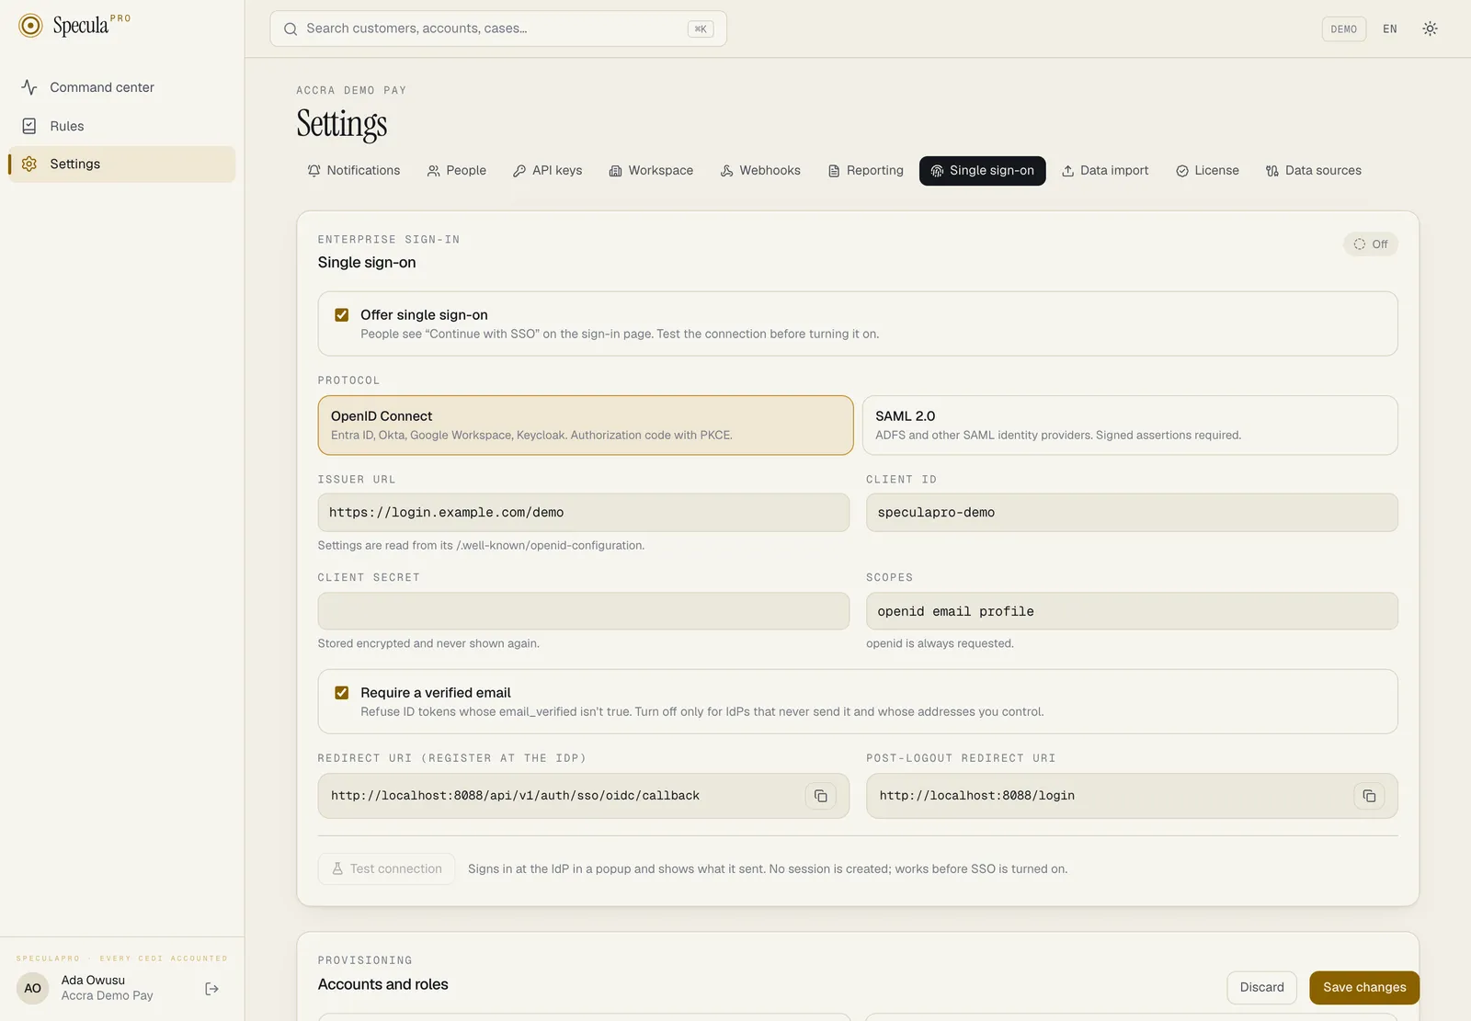Viewport: 1471px width, 1021px height.
Task: Click the Off status badge
Action: 1370,244
